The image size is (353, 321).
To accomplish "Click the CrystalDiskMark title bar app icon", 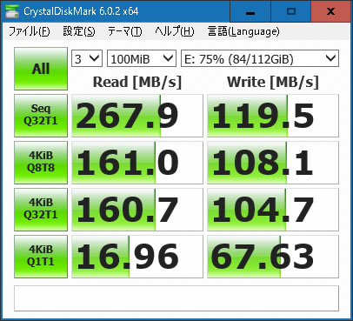I will click(12, 11).
